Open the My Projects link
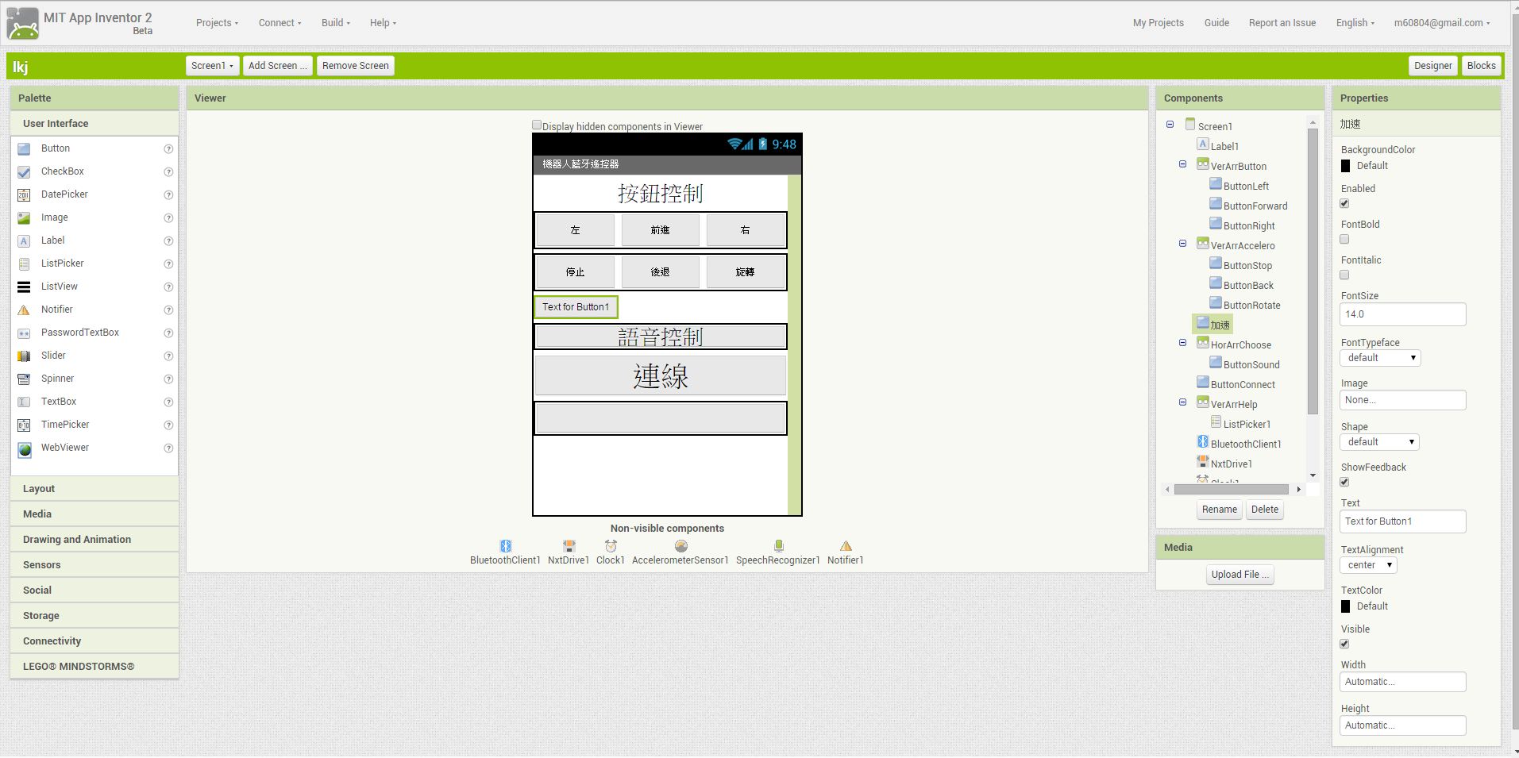This screenshot has height=758, width=1519. (1158, 23)
